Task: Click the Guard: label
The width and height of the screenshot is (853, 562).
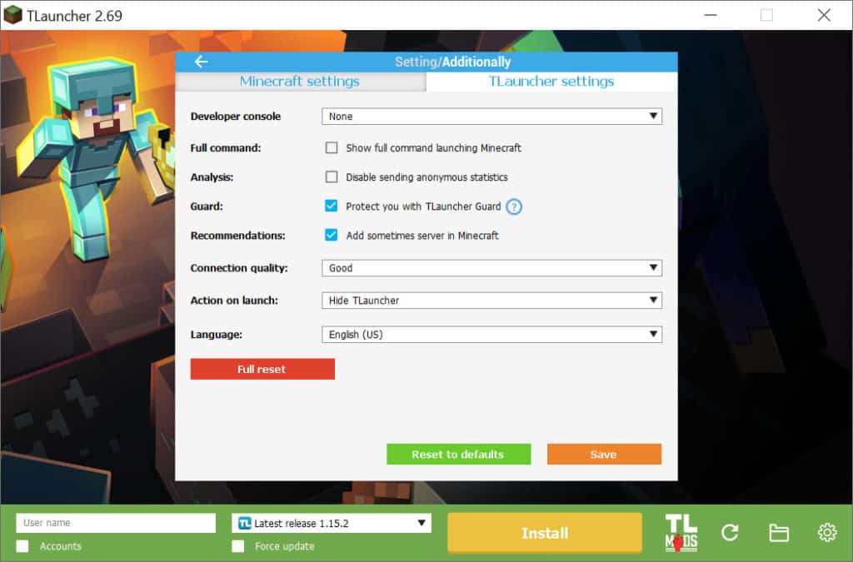Action: click(x=207, y=206)
